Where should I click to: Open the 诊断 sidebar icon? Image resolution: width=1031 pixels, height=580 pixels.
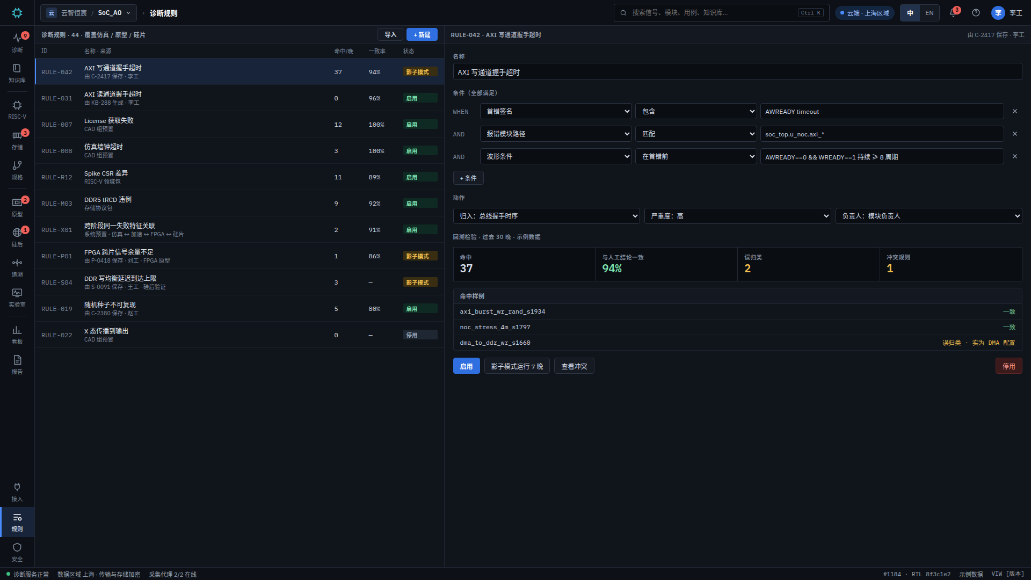coord(17,42)
